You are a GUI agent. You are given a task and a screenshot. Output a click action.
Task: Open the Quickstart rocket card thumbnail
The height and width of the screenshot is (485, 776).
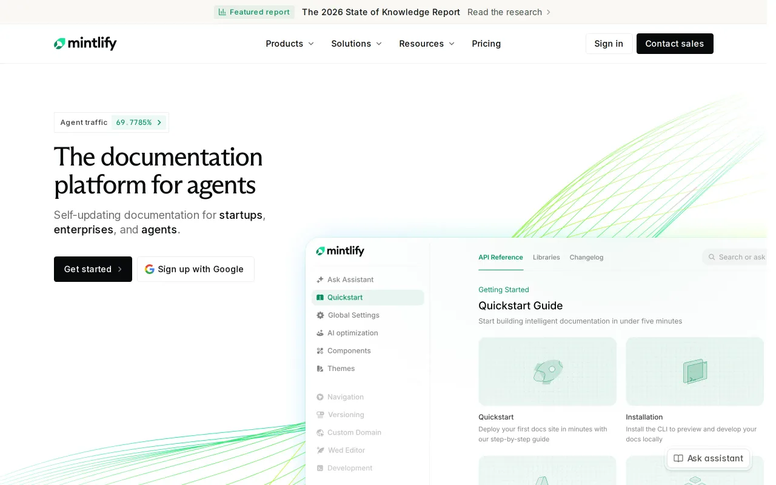coord(547,372)
